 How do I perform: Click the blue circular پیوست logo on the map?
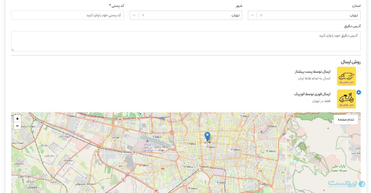click(x=362, y=184)
